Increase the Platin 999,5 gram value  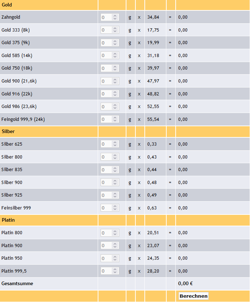coord(115,270)
